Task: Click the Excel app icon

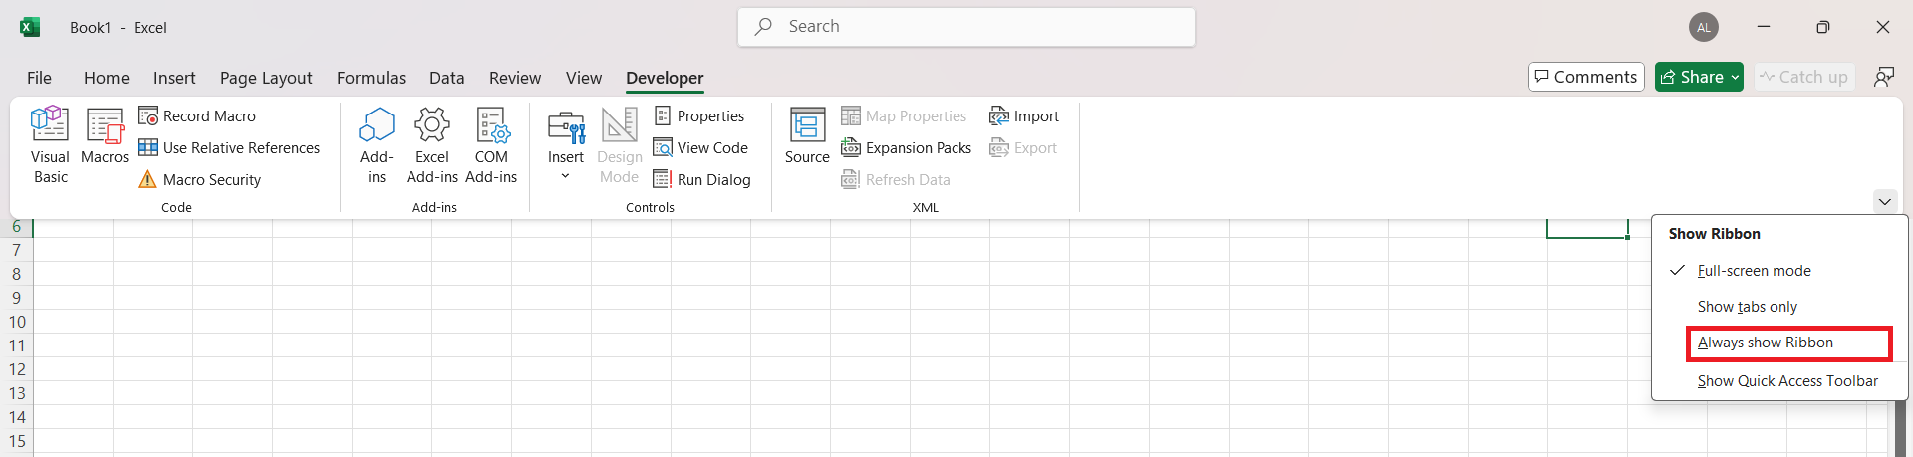Action: click(x=30, y=27)
